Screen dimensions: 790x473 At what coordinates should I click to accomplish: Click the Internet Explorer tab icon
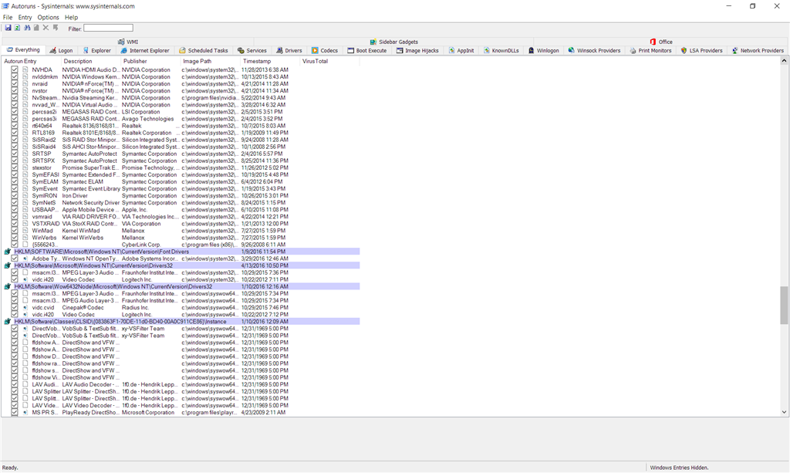tap(124, 50)
